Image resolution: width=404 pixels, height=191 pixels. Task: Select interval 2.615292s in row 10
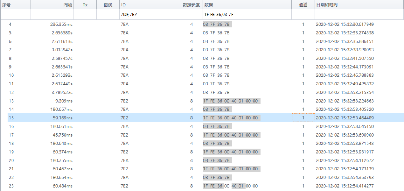(x=62, y=75)
